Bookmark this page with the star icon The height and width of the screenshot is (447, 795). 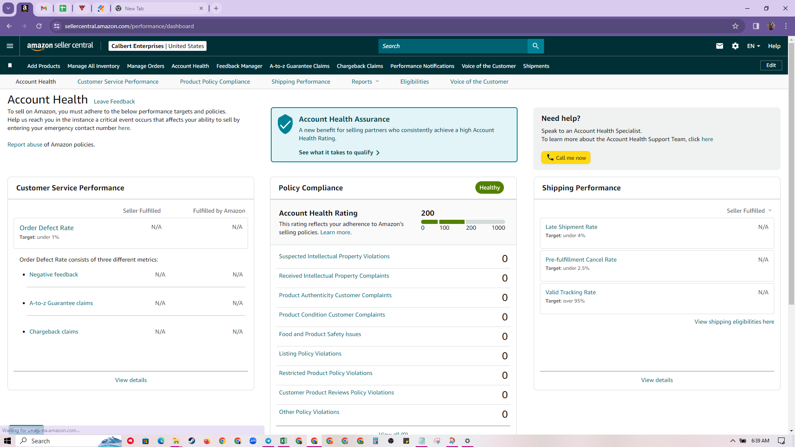(x=735, y=26)
